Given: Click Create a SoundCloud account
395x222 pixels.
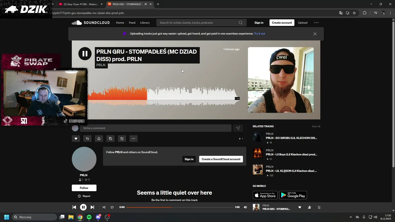Looking at the screenshot, I should (x=221, y=159).
